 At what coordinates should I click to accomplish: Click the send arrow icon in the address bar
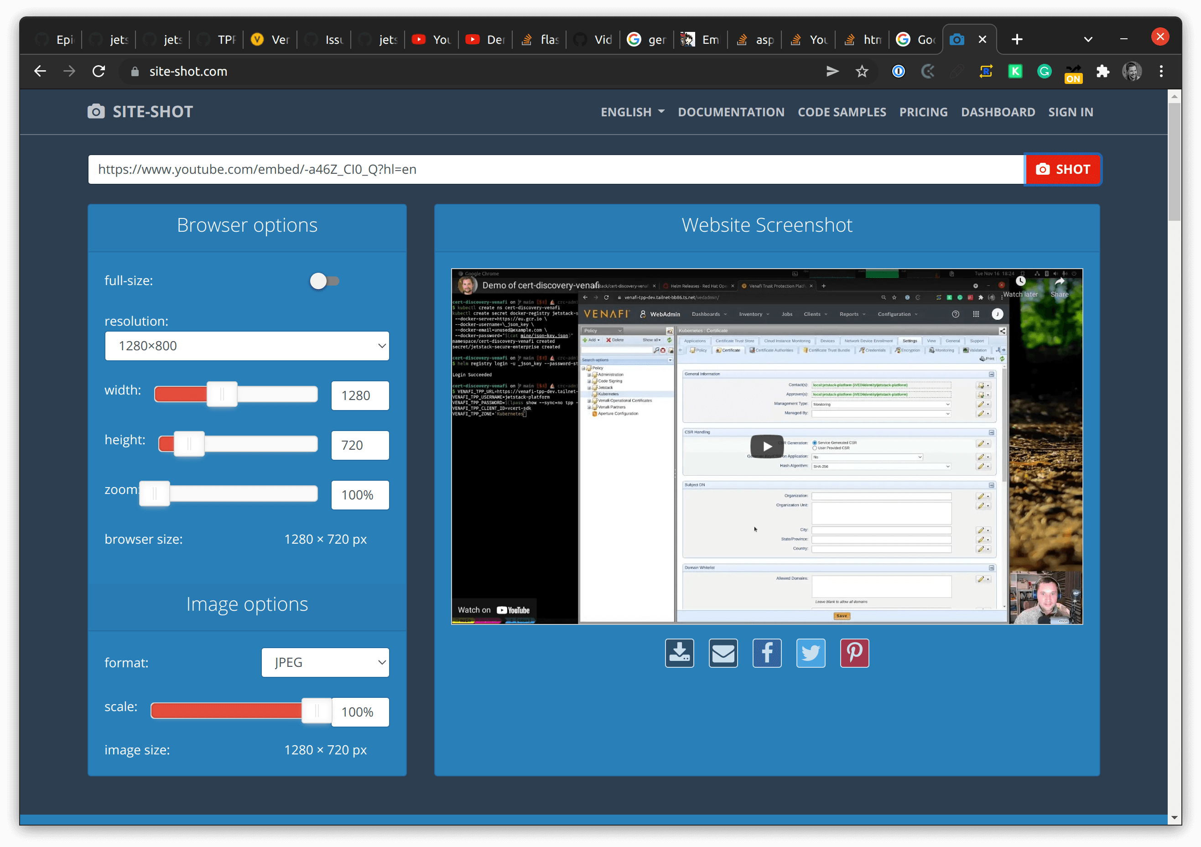[x=832, y=71]
